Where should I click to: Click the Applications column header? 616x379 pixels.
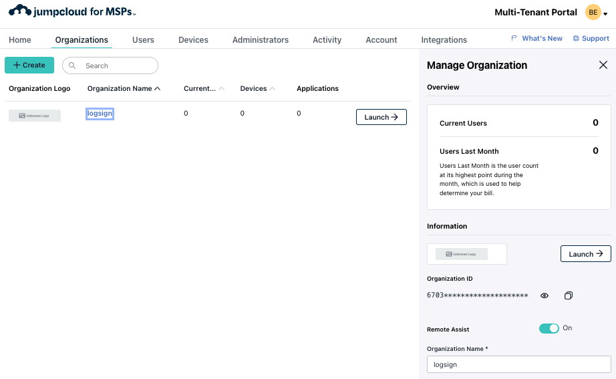(317, 88)
